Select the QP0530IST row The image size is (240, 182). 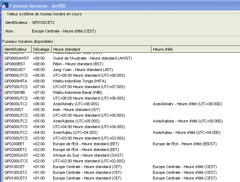point(122,110)
